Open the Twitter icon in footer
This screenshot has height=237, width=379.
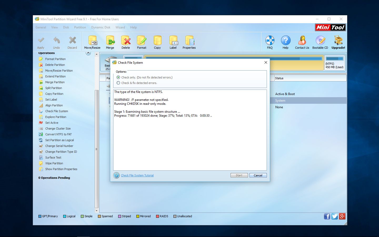point(335,216)
